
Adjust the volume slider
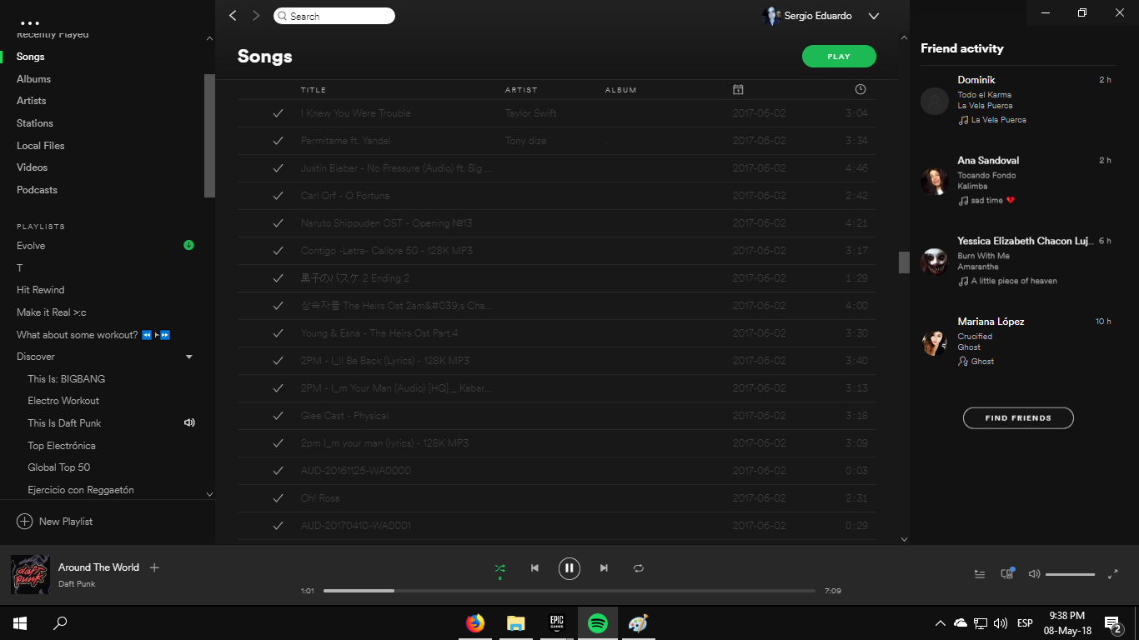[1070, 574]
